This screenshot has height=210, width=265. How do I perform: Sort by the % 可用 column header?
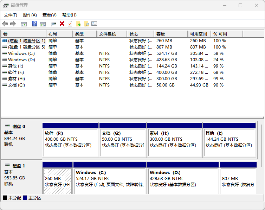tap(227, 34)
